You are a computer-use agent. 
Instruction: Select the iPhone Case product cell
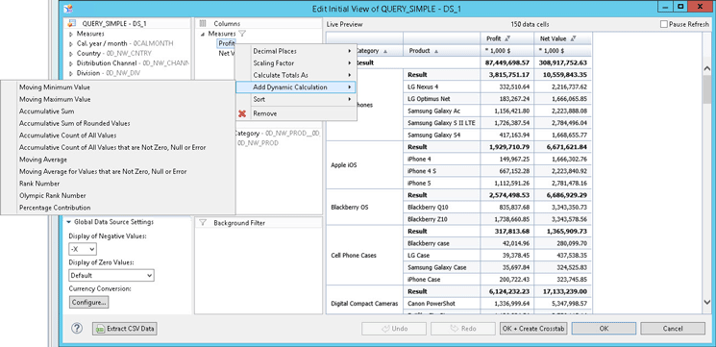tap(442, 279)
